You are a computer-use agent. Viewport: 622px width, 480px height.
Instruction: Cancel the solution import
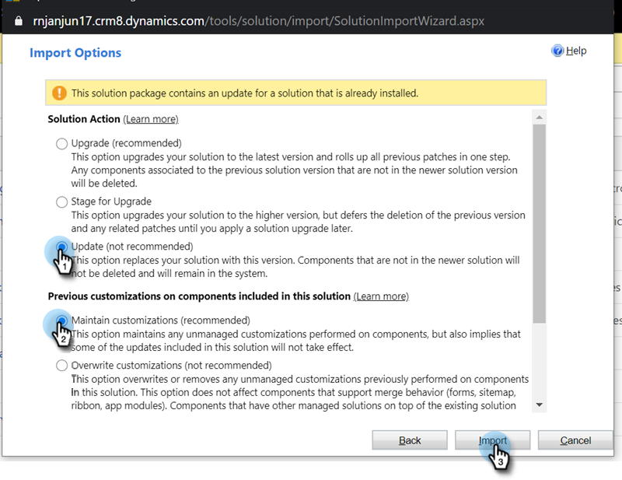(575, 440)
